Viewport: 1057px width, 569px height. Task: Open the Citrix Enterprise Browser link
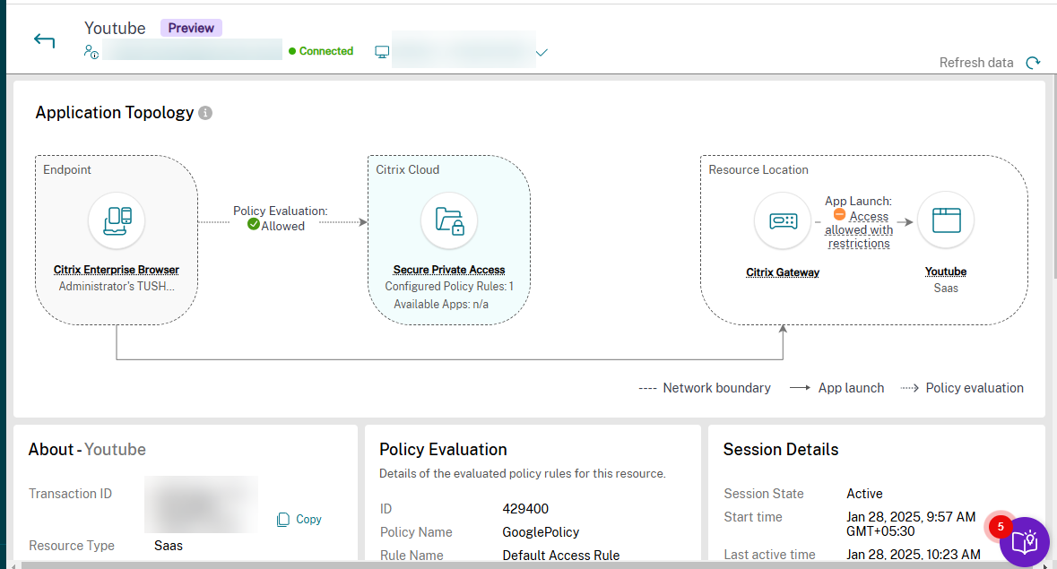(x=117, y=270)
